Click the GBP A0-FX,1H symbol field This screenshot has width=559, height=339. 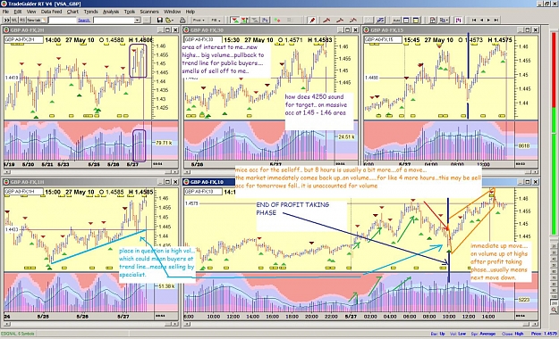click(23, 192)
